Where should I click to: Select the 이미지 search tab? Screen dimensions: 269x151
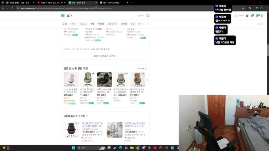pyautogui.click(x=73, y=24)
